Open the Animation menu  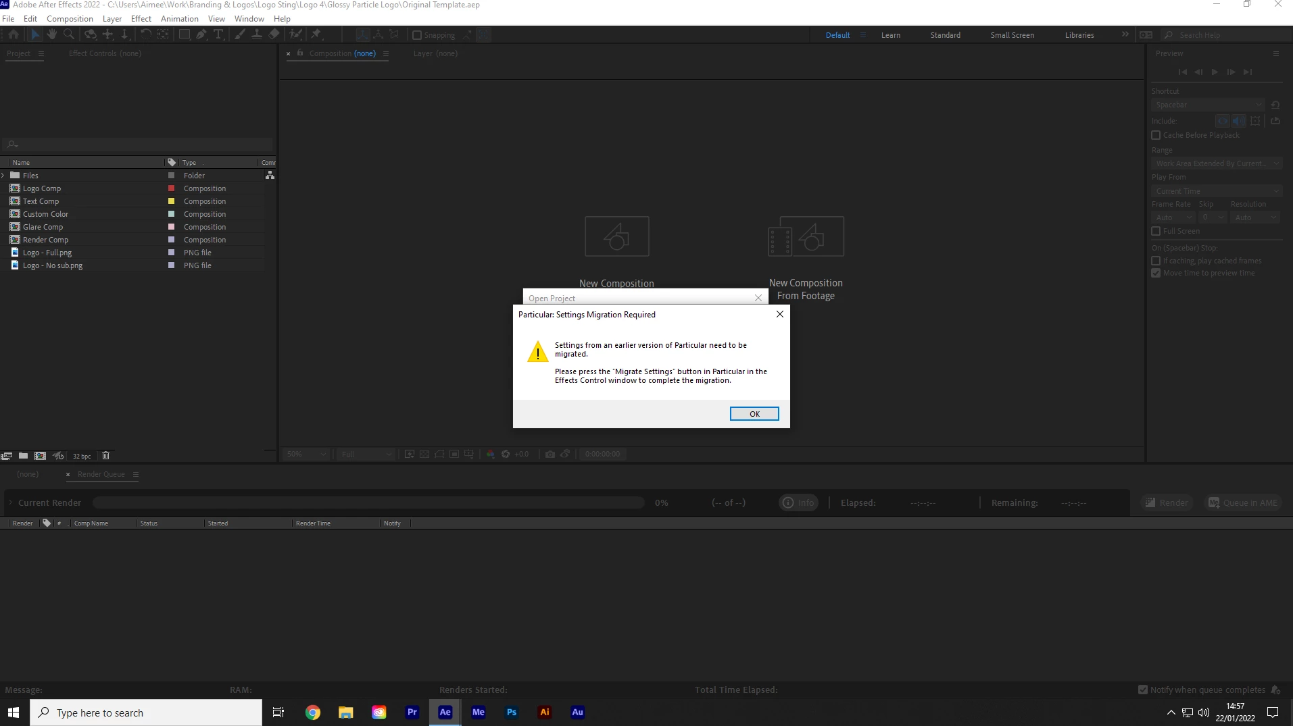[x=179, y=19]
